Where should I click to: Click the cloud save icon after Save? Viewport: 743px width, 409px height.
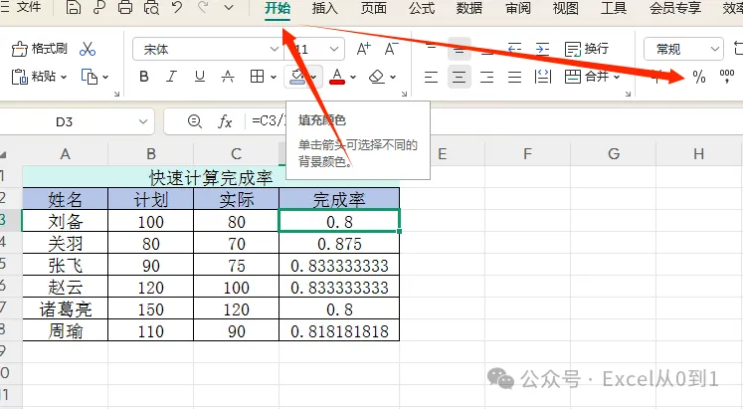[x=99, y=8]
